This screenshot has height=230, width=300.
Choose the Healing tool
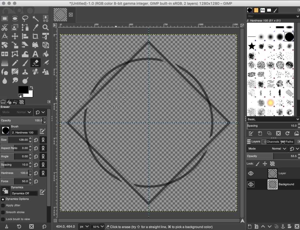coord(35,72)
